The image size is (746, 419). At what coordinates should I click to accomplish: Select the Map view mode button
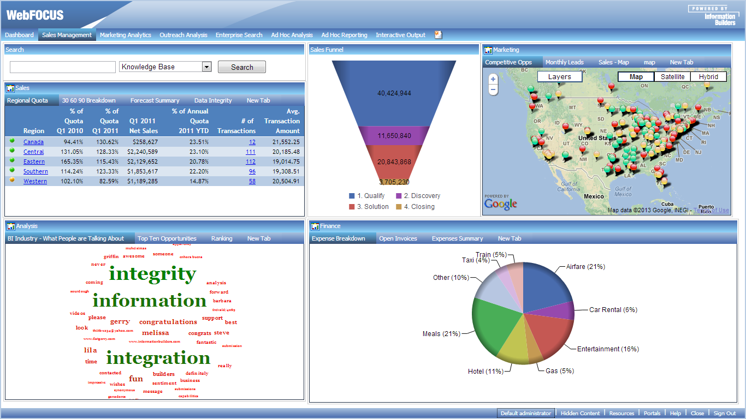click(636, 77)
